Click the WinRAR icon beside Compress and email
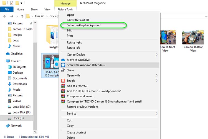This screenshot has height=139, width=208. [63, 96]
